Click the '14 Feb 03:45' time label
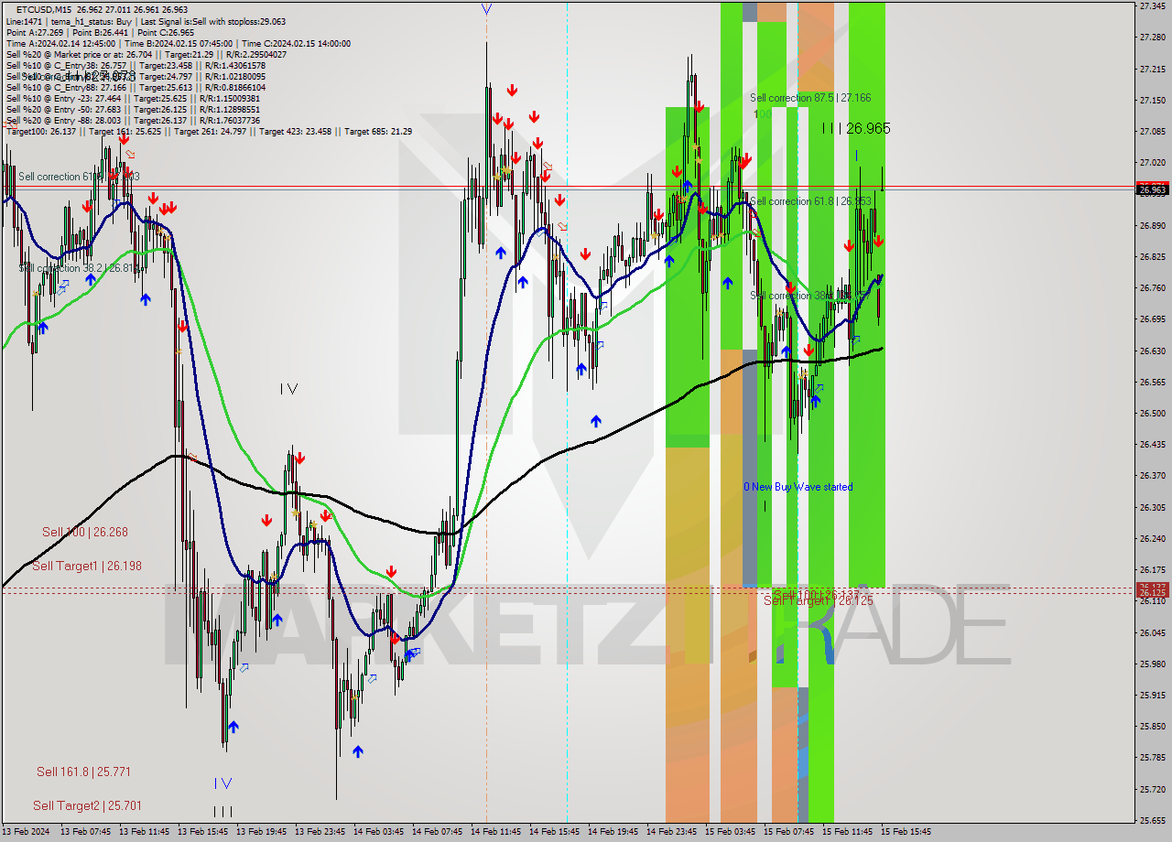 pos(378,832)
